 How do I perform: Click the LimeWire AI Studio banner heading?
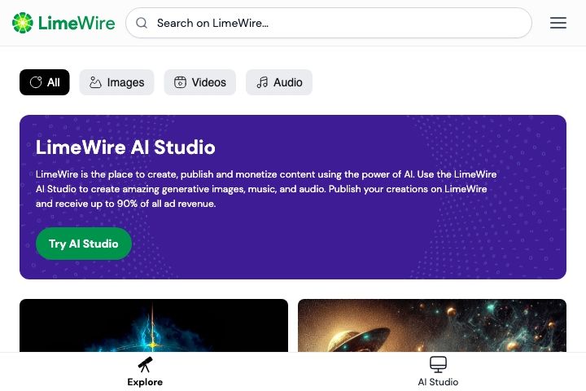pos(125,147)
